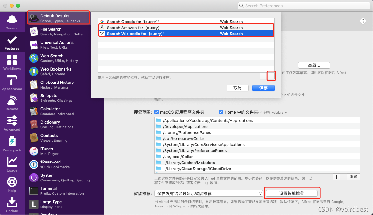Image resolution: width=373 pixels, height=215 pixels.
Task: Select iTunes Mini Player feature
Action: pyautogui.click(x=65, y=151)
